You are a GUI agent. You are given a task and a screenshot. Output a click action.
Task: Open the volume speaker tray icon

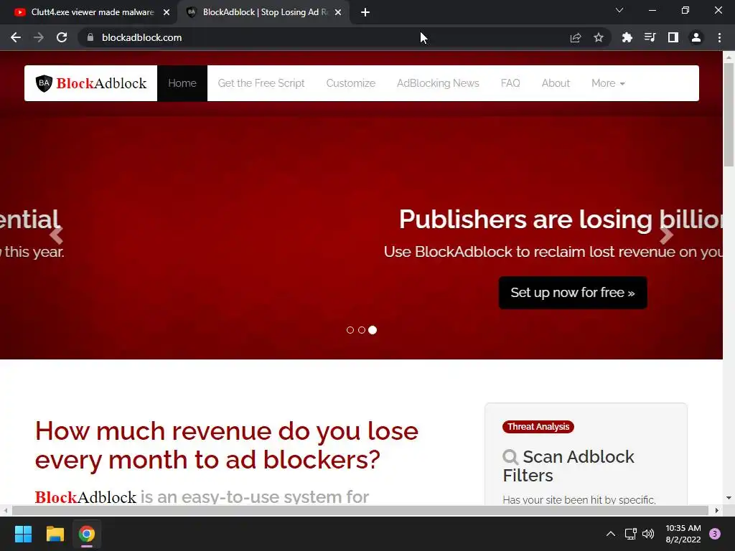point(648,534)
